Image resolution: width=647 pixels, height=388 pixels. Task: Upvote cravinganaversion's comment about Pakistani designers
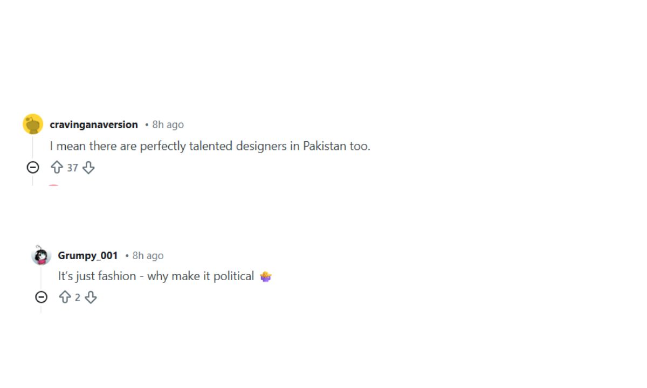[56, 168]
